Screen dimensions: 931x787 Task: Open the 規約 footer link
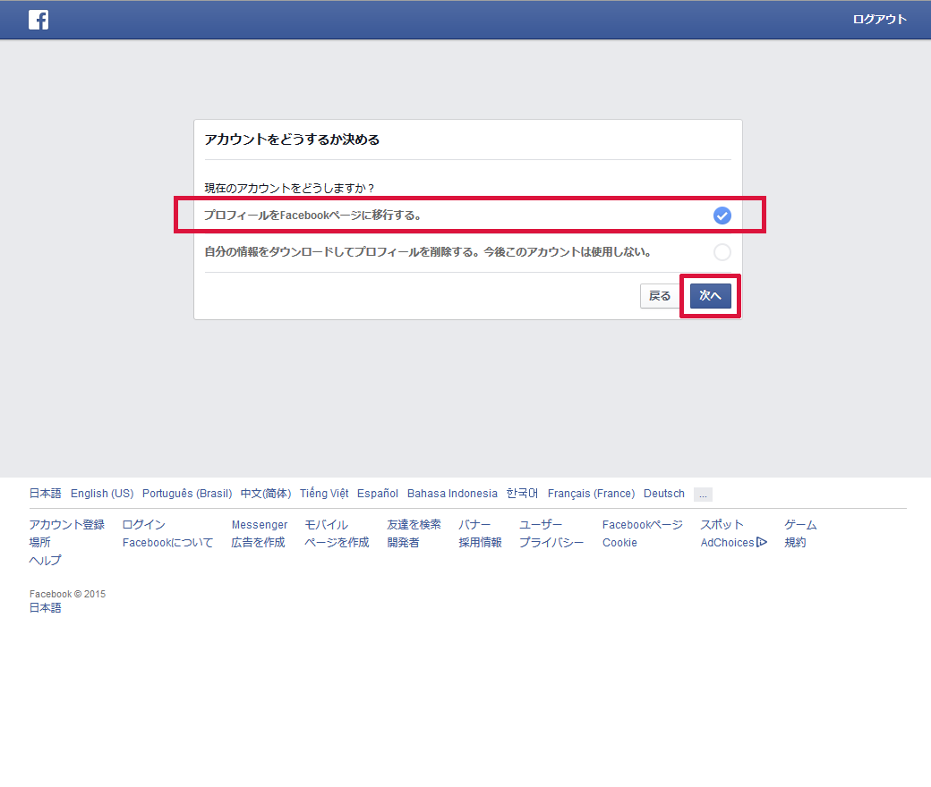click(795, 543)
